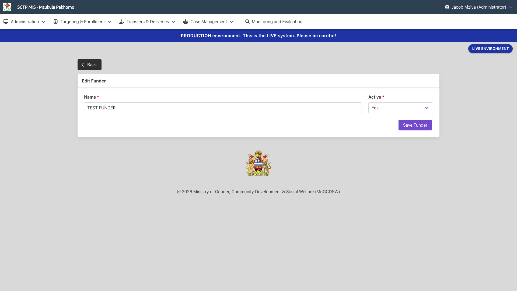This screenshot has width=517, height=291.
Task: Open the Active Yes dropdown
Action: point(400,108)
